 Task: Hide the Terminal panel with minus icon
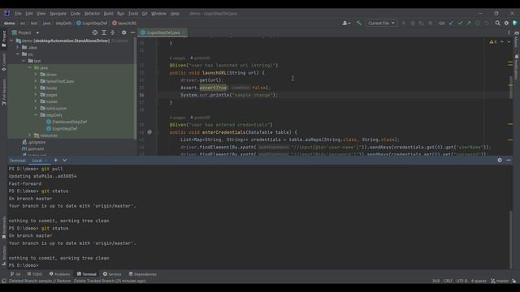[509, 161]
